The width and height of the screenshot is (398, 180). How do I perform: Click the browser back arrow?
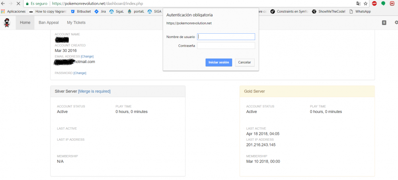pyautogui.click(x=4, y=4)
